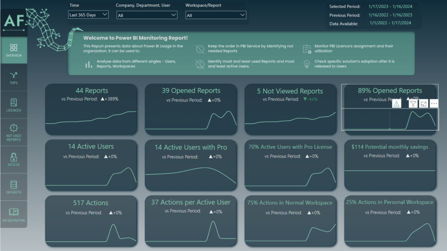Click the 14 Active Users title
Image resolution: width=447 pixels, height=251 pixels.
point(91,146)
